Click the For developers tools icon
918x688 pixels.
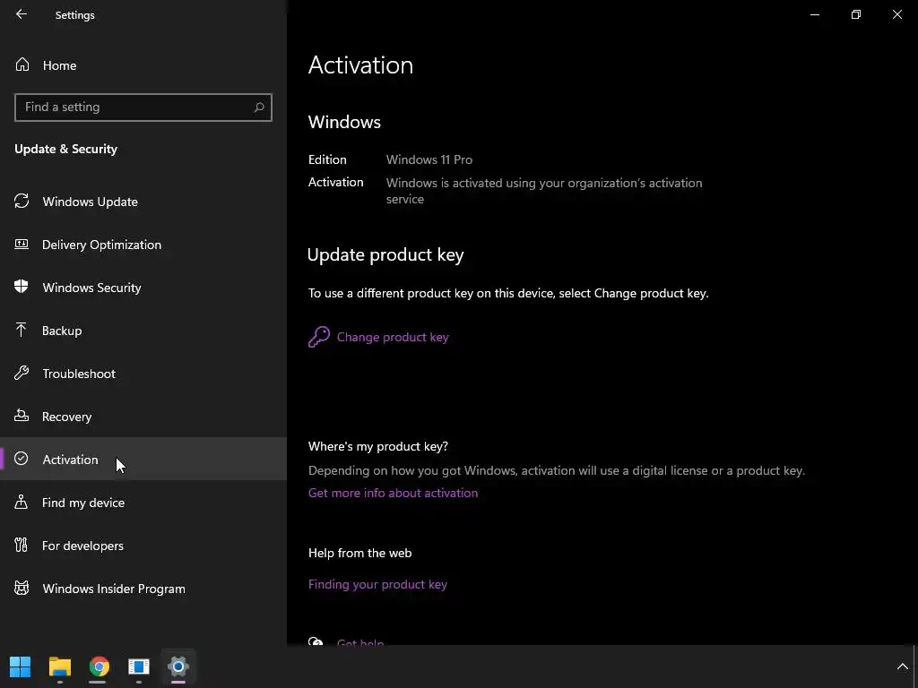(x=22, y=545)
